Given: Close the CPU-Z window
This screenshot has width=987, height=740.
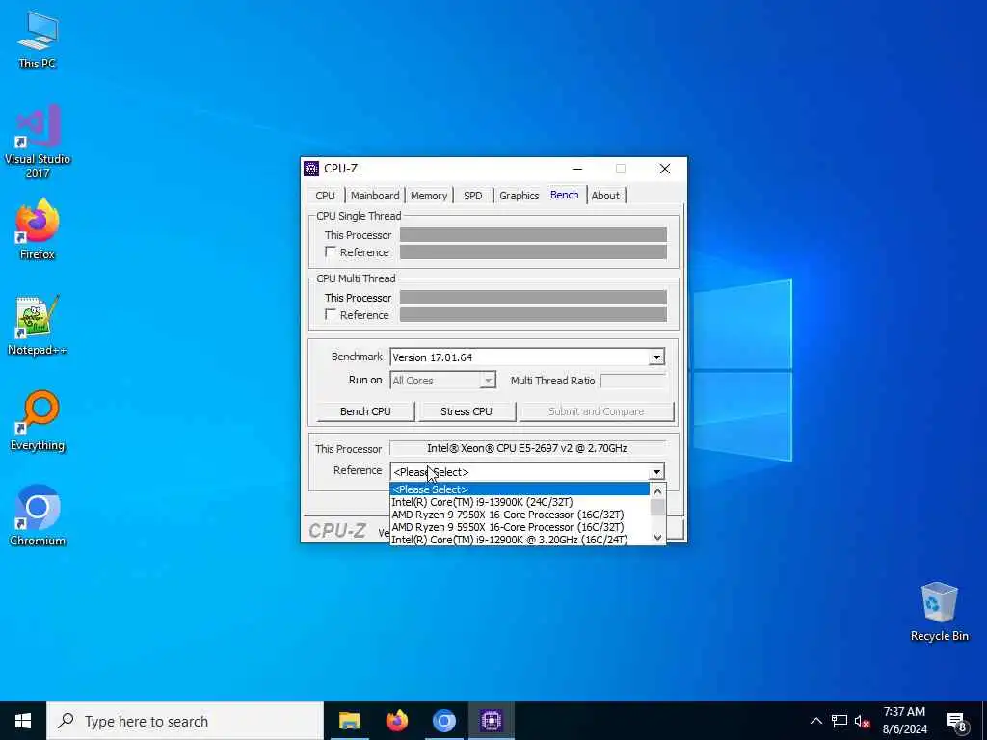Looking at the screenshot, I should click(x=665, y=169).
